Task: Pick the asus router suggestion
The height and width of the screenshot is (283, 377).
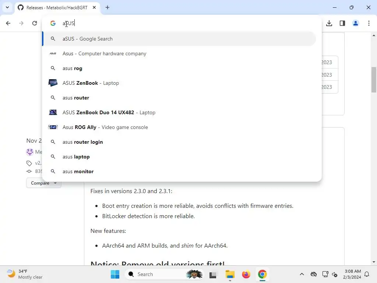Action: [179, 98]
